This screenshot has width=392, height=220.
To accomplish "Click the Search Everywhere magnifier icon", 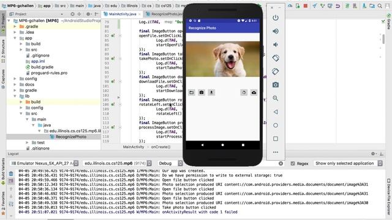I will point(380,5).
